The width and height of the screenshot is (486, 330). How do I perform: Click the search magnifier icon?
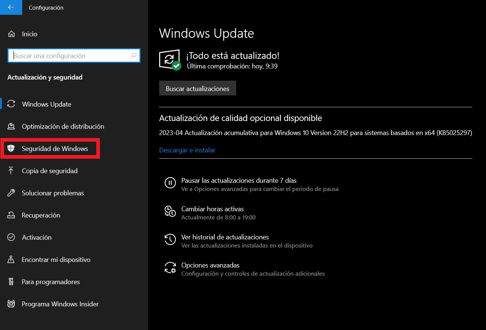coord(134,56)
